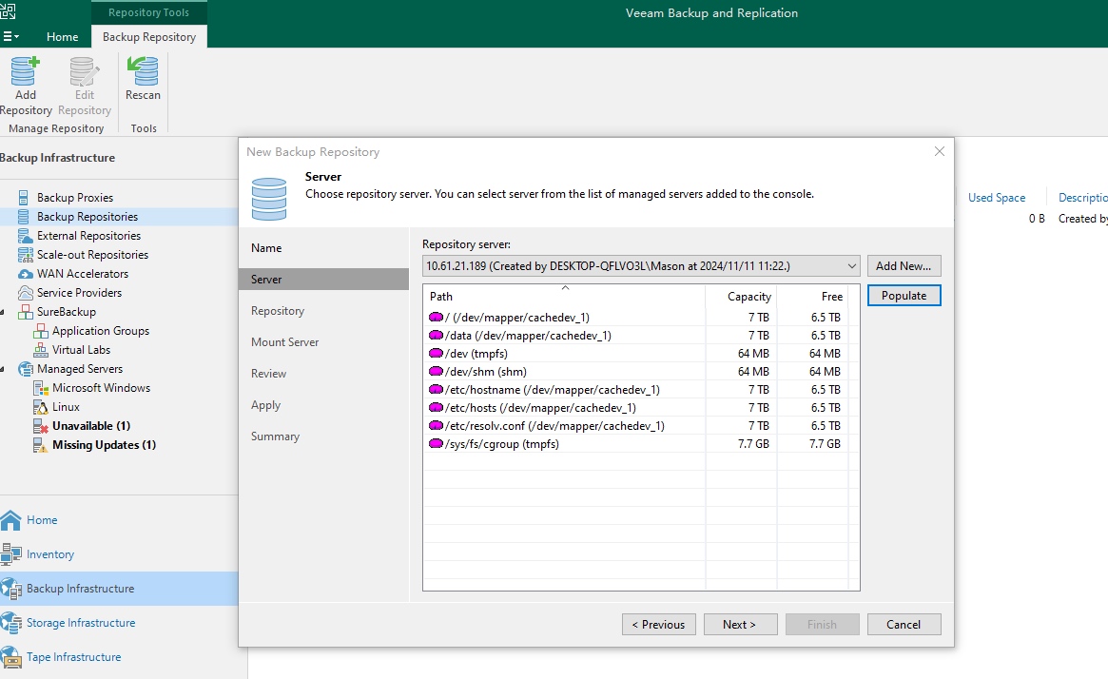Select the Backup Repository ribbon tab
Viewport: 1108px width, 679px height.
(x=149, y=37)
